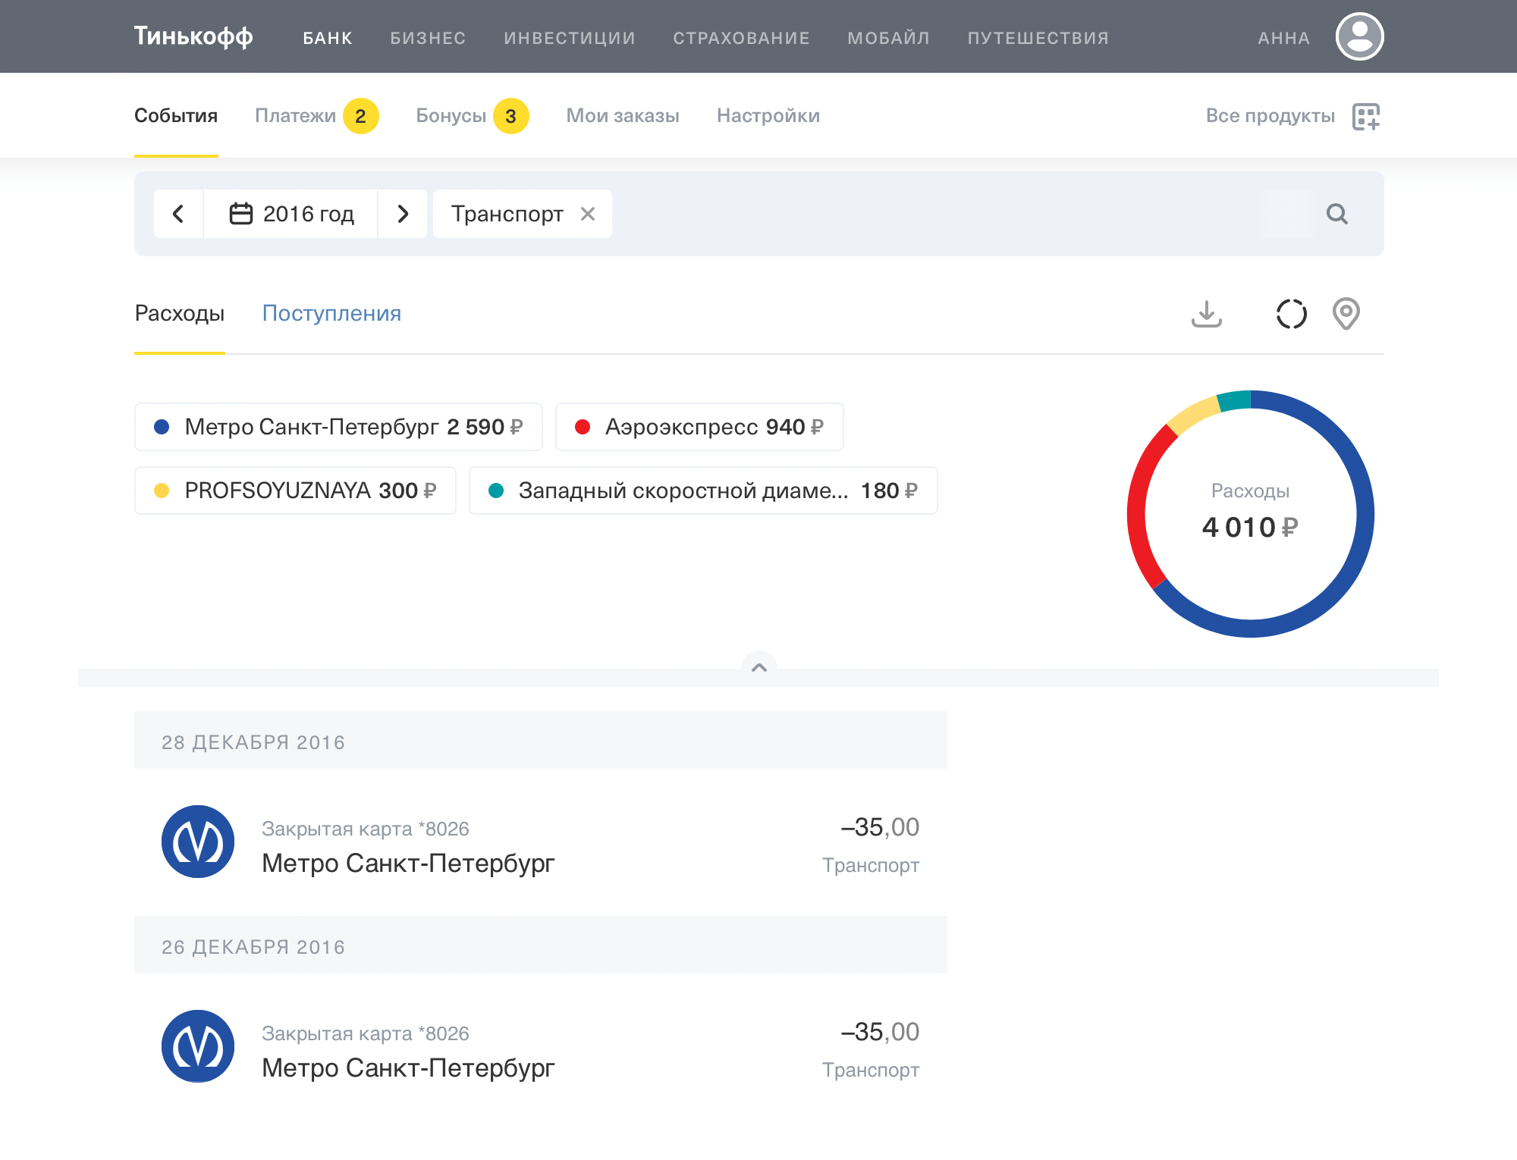The height and width of the screenshot is (1160, 1517).
Task: Open the map pin location view
Action: (1346, 313)
